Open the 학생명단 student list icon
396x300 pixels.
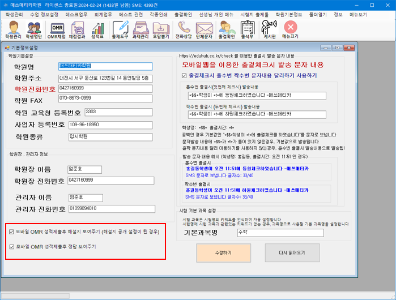point(34,30)
